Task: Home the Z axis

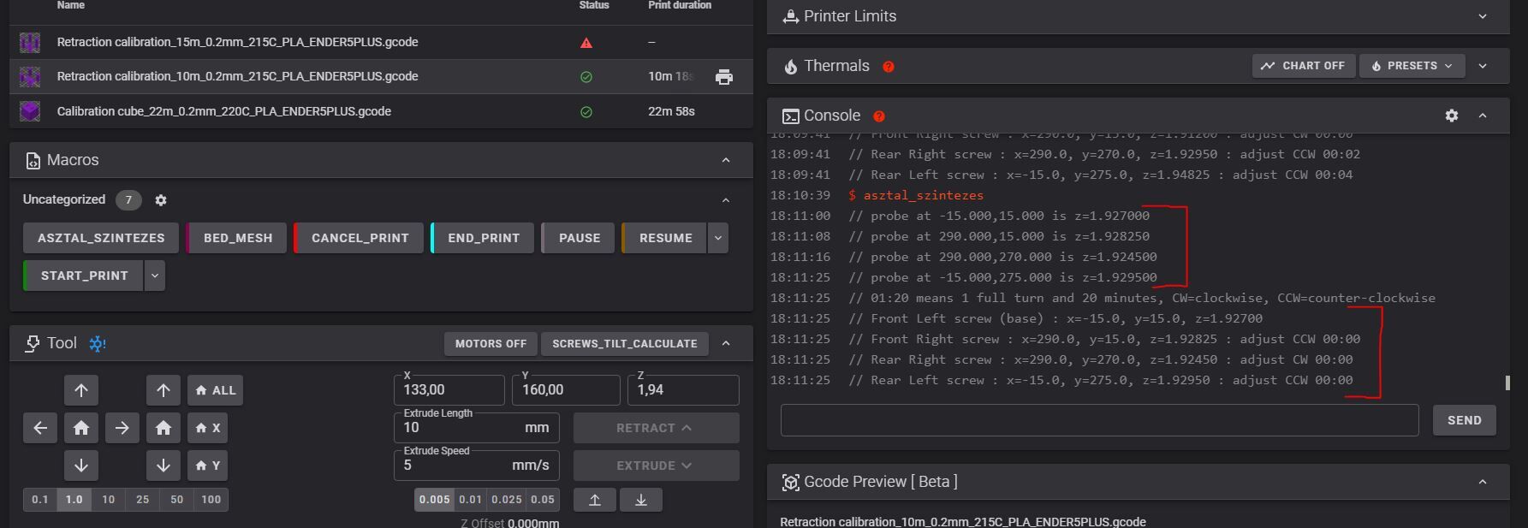Action: (x=164, y=428)
